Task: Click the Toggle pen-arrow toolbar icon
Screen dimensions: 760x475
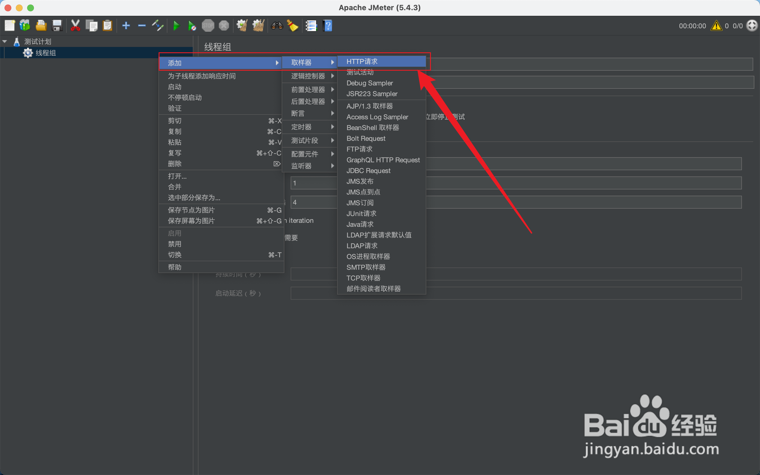Action: [x=158, y=25]
